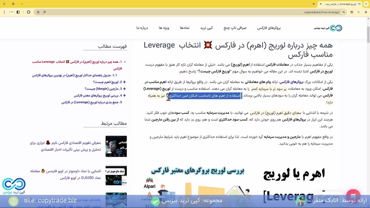Open the Chrome three-dot menu

click(4, 12)
